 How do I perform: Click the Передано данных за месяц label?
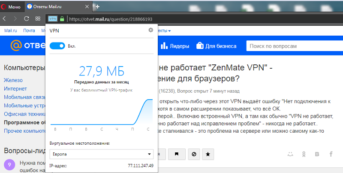tap(102, 82)
